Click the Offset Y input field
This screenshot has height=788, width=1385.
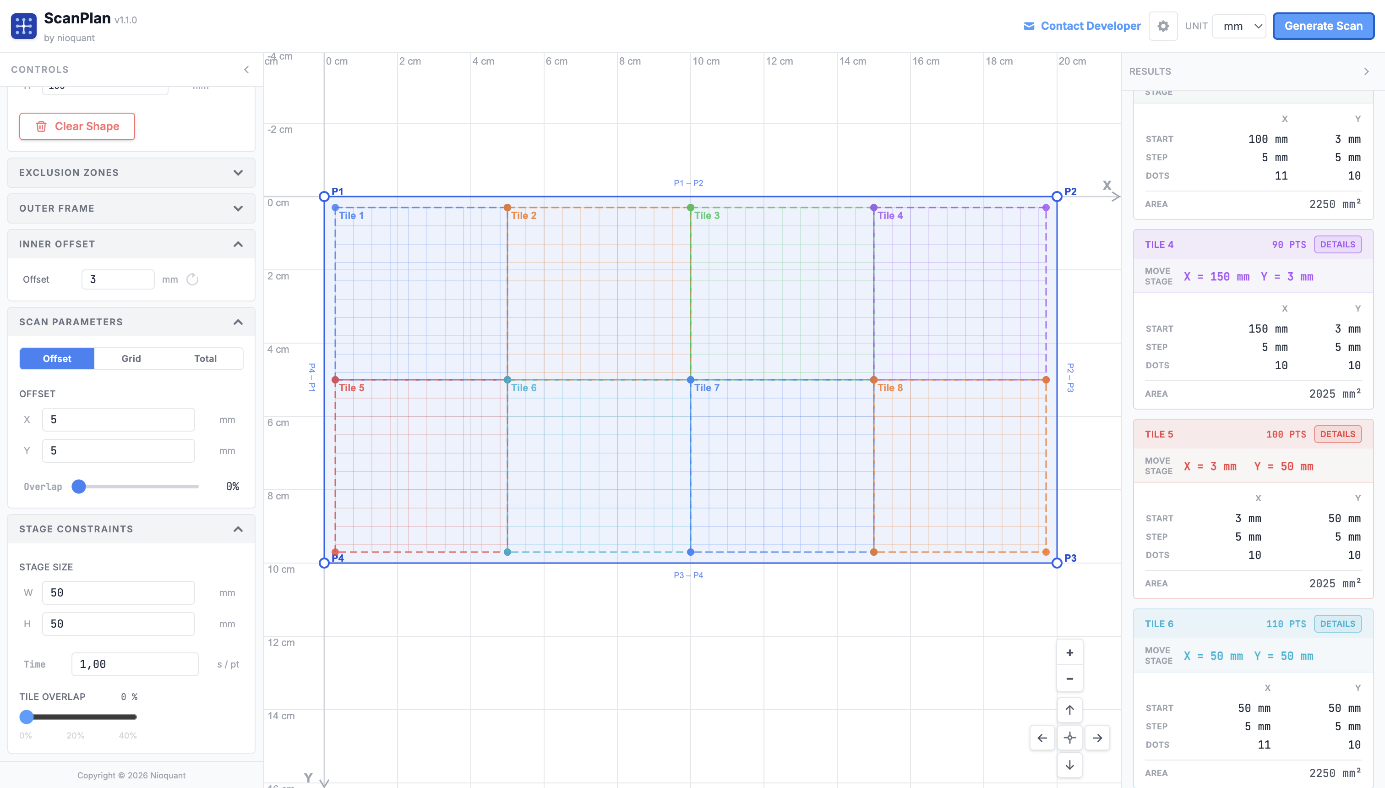(x=119, y=450)
